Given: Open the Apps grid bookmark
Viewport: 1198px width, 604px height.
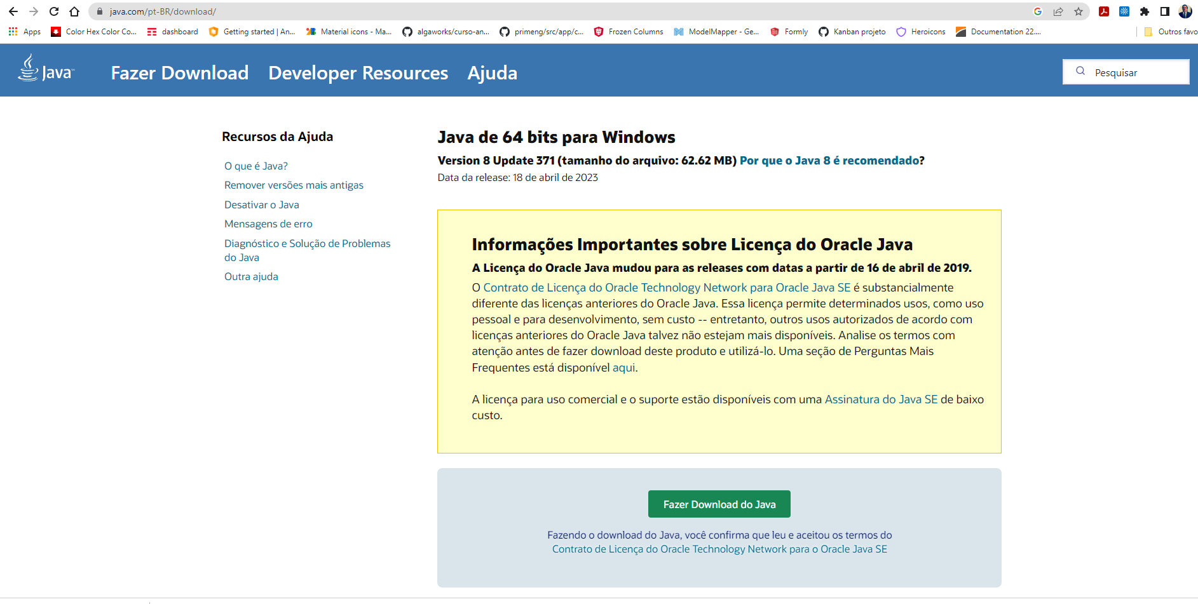Looking at the screenshot, I should 25,32.
